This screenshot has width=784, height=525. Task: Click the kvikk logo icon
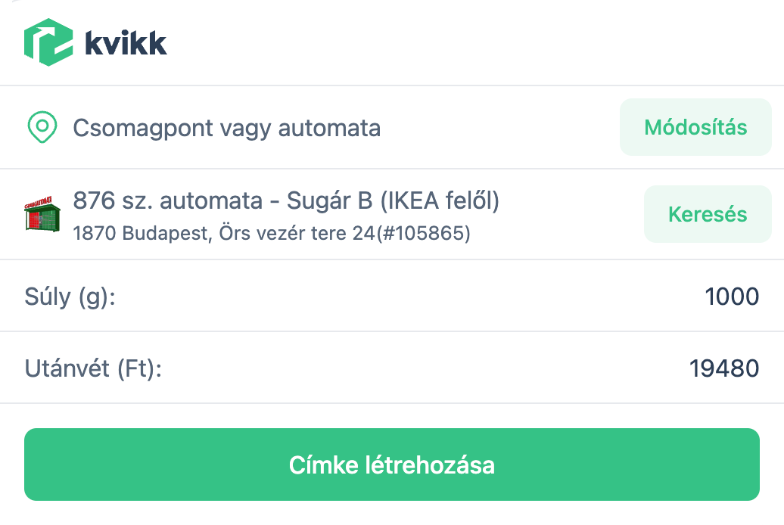click(x=48, y=43)
